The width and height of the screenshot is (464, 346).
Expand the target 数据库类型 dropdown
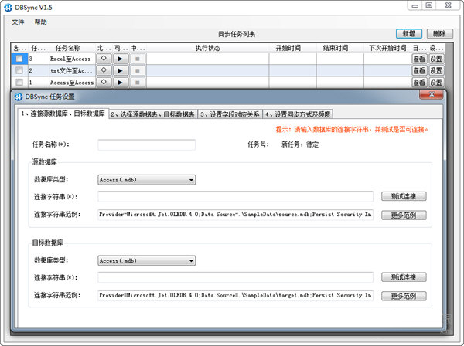coord(146,260)
